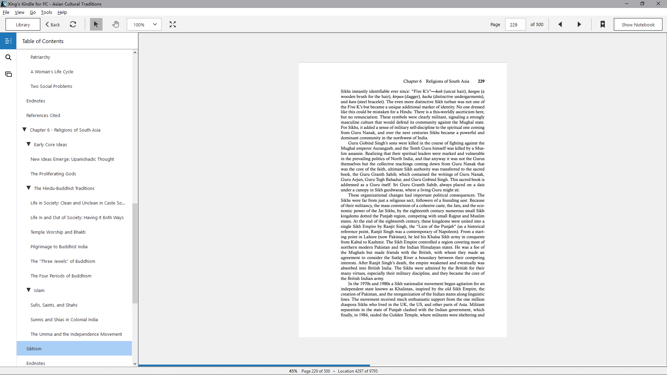The width and height of the screenshot is (667, 375).
Task: Click the table of contents scrollbar thumb
Action: pos(135,253)
